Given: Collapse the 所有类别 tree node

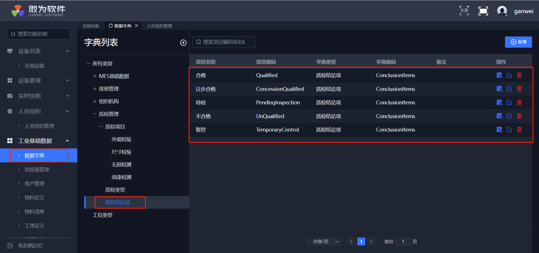Looking at the screenshot, I should (x=88, y=63).
